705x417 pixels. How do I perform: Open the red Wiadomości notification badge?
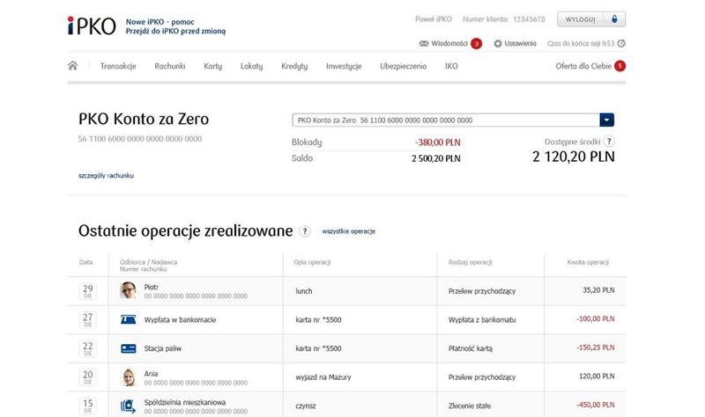(476, 43)
